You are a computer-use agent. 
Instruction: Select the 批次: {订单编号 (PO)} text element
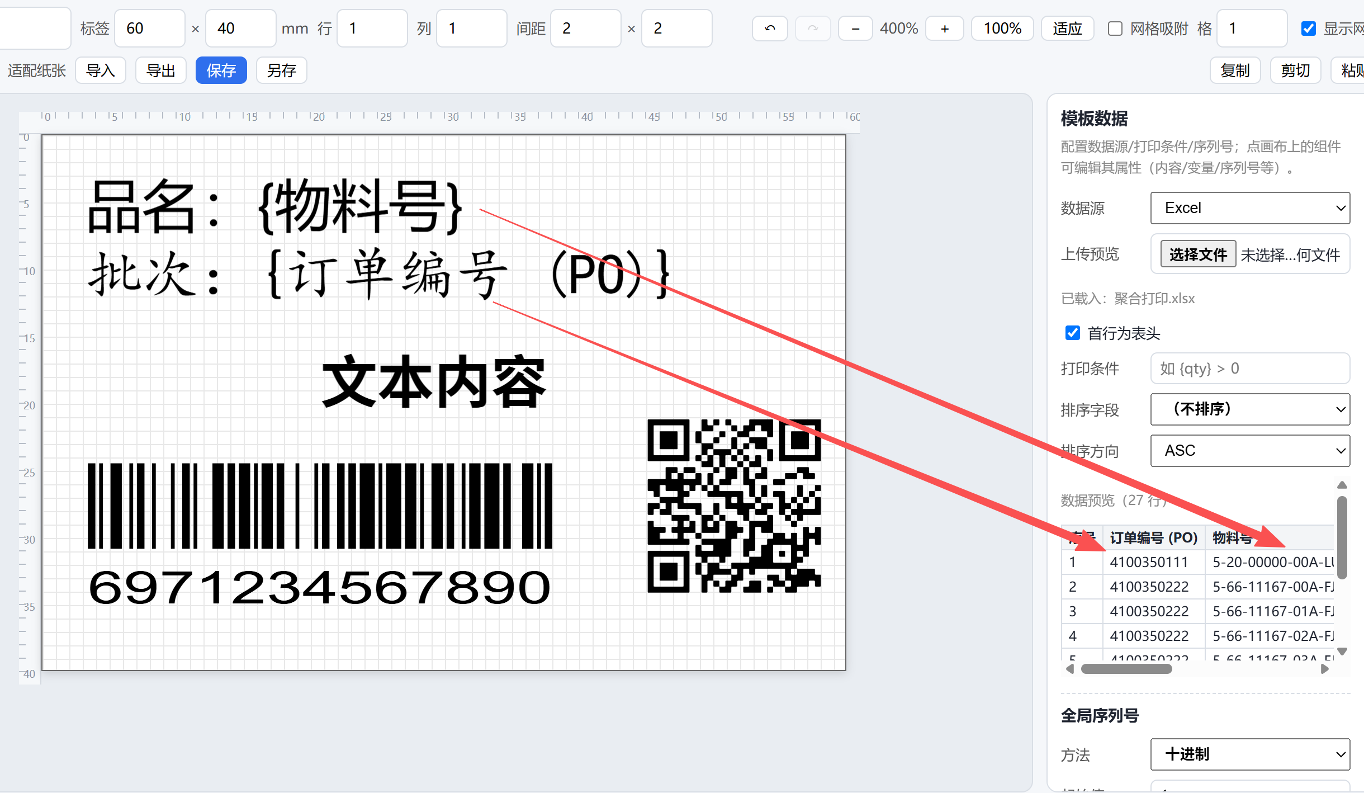[379, 274]
